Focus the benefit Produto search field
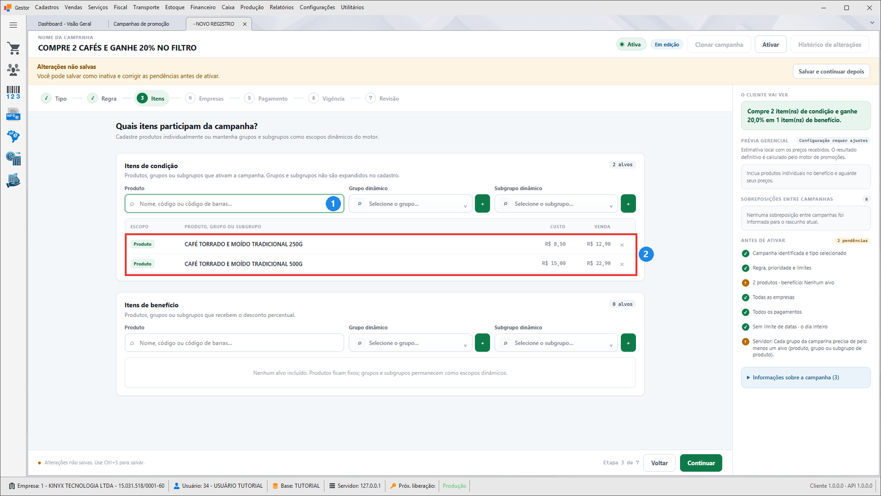 [234, 343]
